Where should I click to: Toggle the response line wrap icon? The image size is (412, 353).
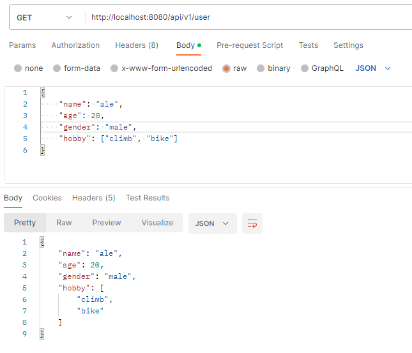pyautogui.click(x=252, y=223)
